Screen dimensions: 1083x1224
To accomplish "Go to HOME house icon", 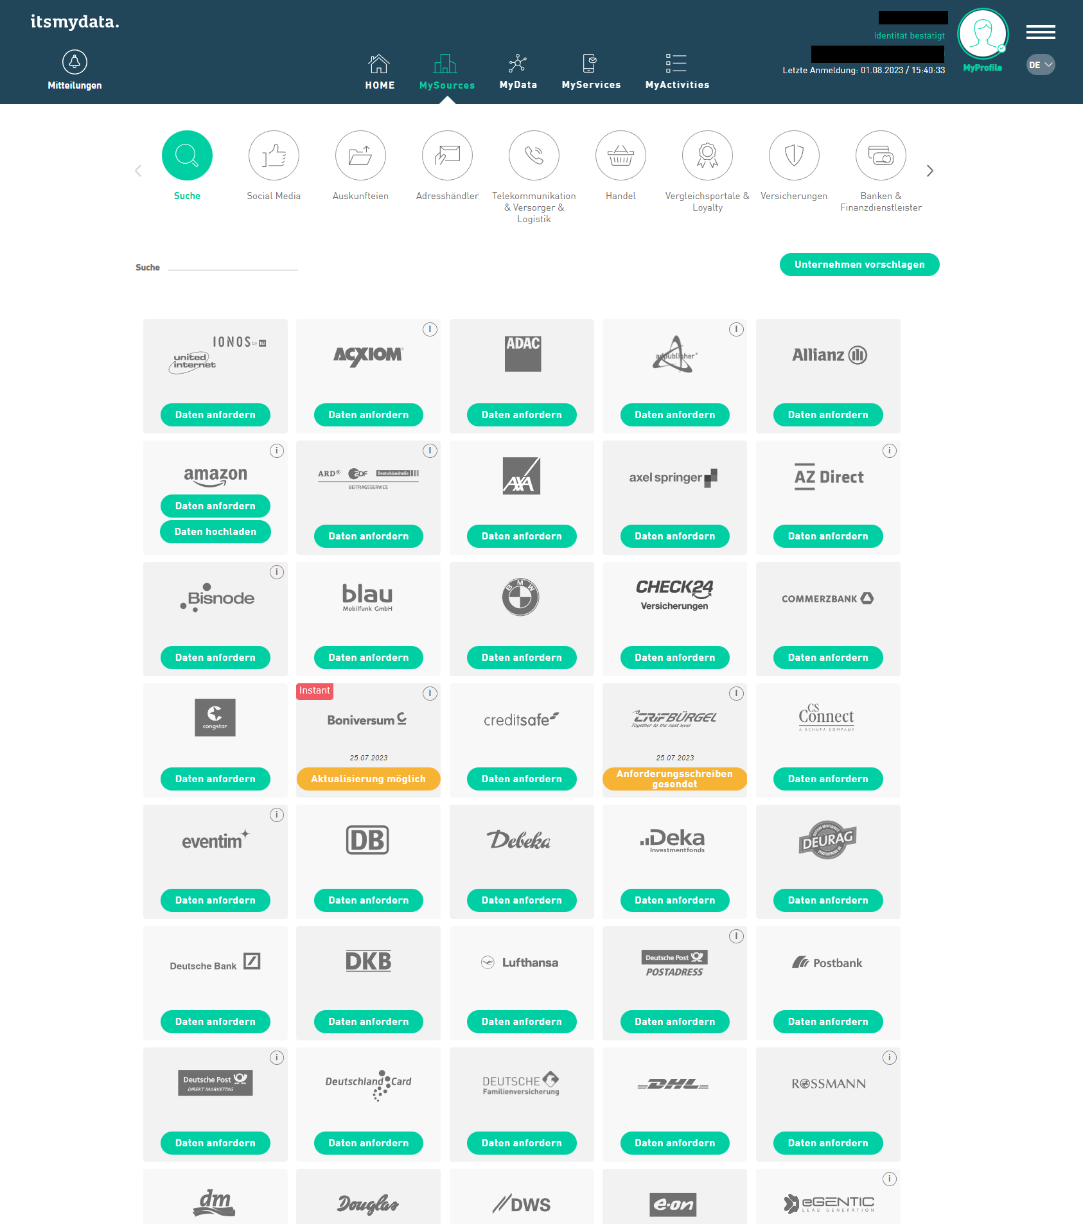I will (x=379, y=64).
